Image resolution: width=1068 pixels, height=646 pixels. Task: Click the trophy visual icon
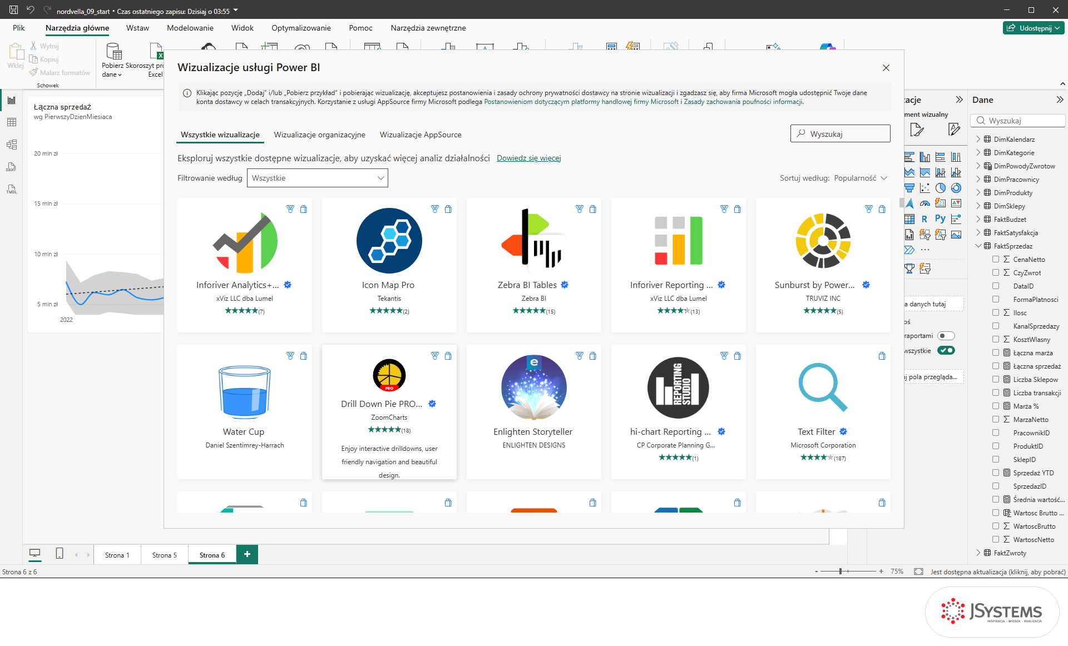pyautogui.click(x=909, y=269)
